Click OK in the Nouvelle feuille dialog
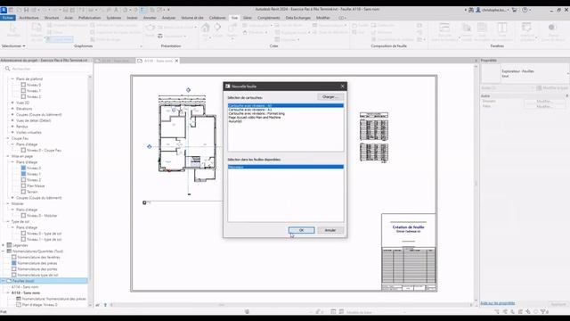The height and width of the screenshot is (321, 570). click(301, 230)
